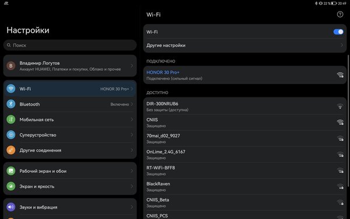Open Рабочий экран и обои settings

tap(70, 171)
